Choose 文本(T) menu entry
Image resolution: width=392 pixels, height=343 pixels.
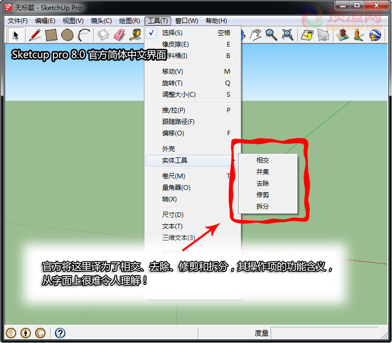point(193,226)
